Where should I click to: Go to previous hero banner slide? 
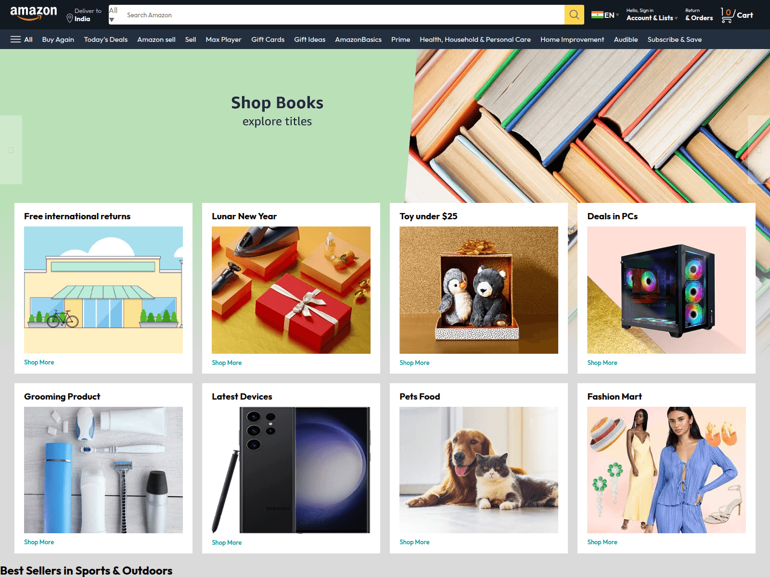tap(11, 150)
